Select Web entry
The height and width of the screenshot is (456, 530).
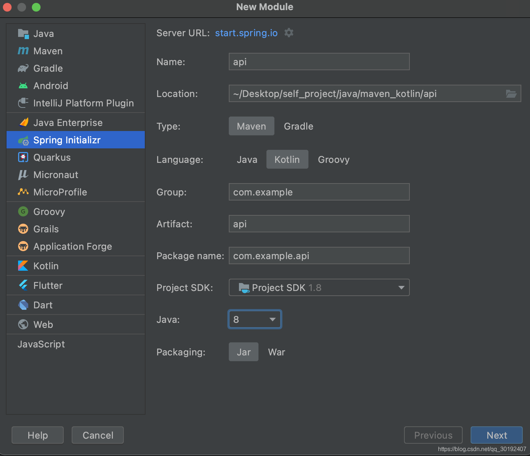point(76,325)
